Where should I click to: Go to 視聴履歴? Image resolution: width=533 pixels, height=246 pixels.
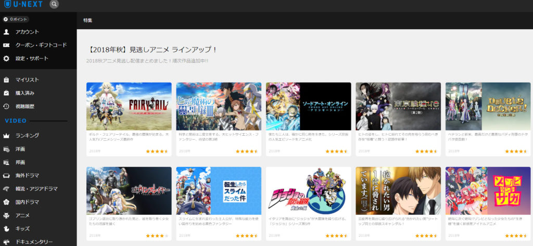point(25,106)
